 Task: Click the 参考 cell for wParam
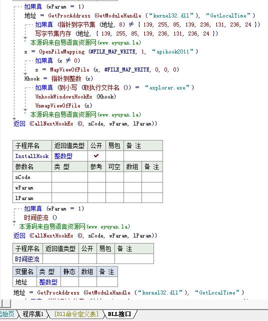tap(96, 187)
